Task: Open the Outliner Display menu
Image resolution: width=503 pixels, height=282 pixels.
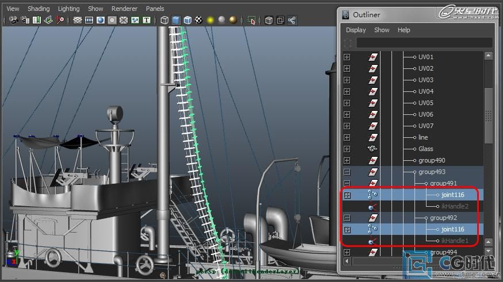Action: coord(356,30)
